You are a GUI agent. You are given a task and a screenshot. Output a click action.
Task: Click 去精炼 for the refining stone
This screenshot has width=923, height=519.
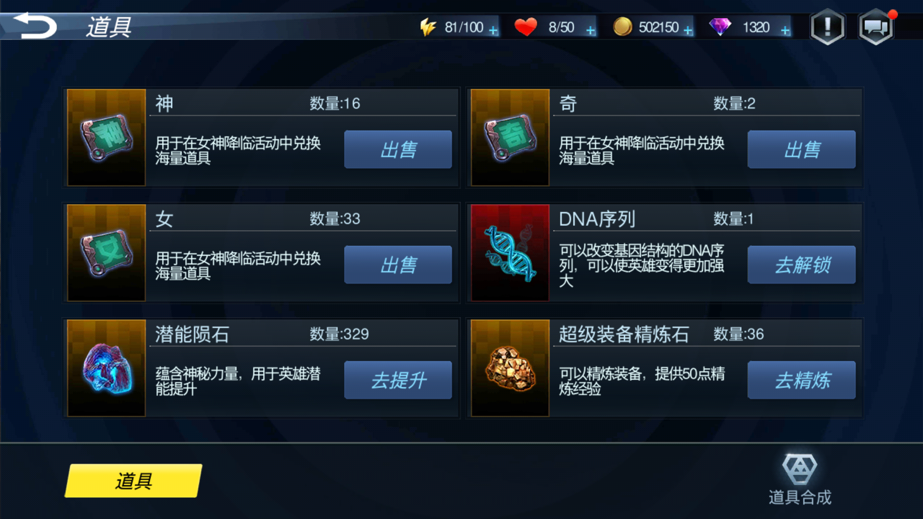[801, 380]
